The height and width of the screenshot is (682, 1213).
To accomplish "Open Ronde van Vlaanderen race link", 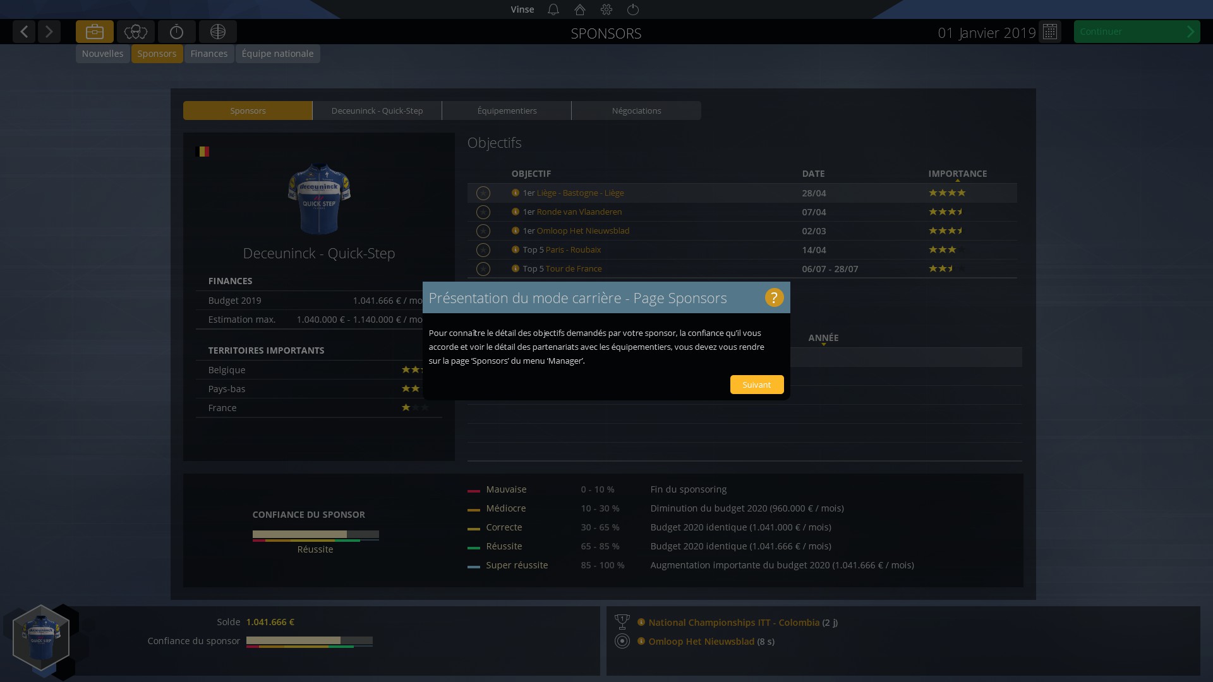I will coord(579,212).
